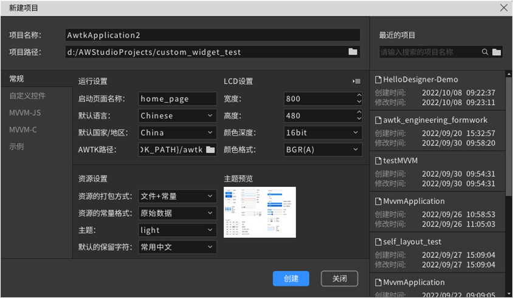Image resolution: width=513 pixels, height=298 pixels.
Task: Open folder icon next to recent projects search
Action: pos(497,52)
